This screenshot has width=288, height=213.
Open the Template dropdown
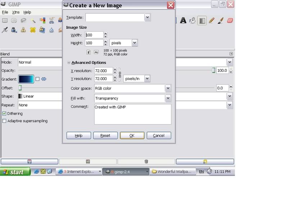click(148, 17)
